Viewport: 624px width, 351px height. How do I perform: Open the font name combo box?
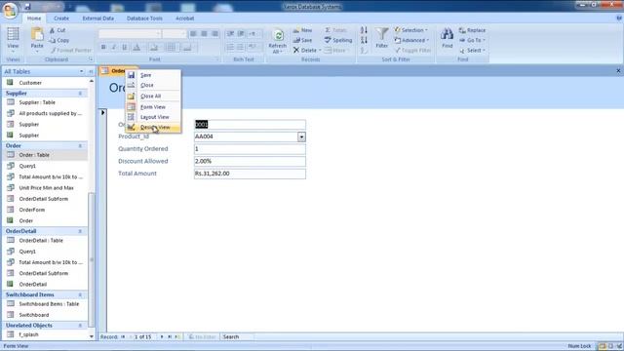130,34
